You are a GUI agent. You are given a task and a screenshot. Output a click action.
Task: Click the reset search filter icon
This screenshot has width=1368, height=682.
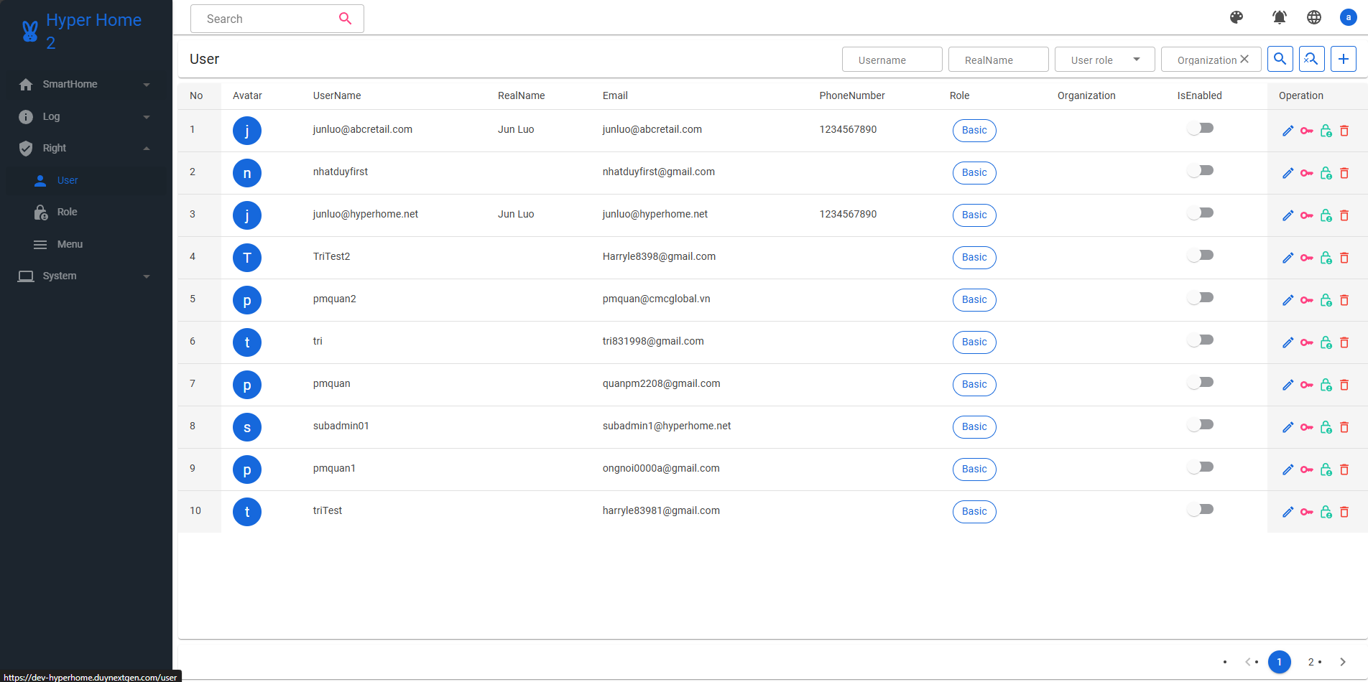click(x=1312, y=59)
